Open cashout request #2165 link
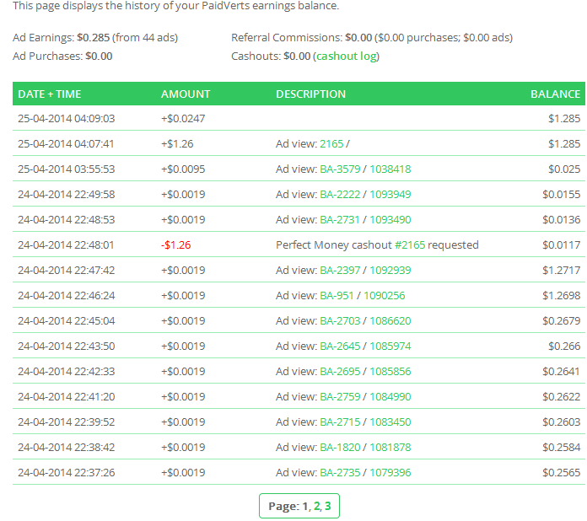 click(x=410, y=244)
